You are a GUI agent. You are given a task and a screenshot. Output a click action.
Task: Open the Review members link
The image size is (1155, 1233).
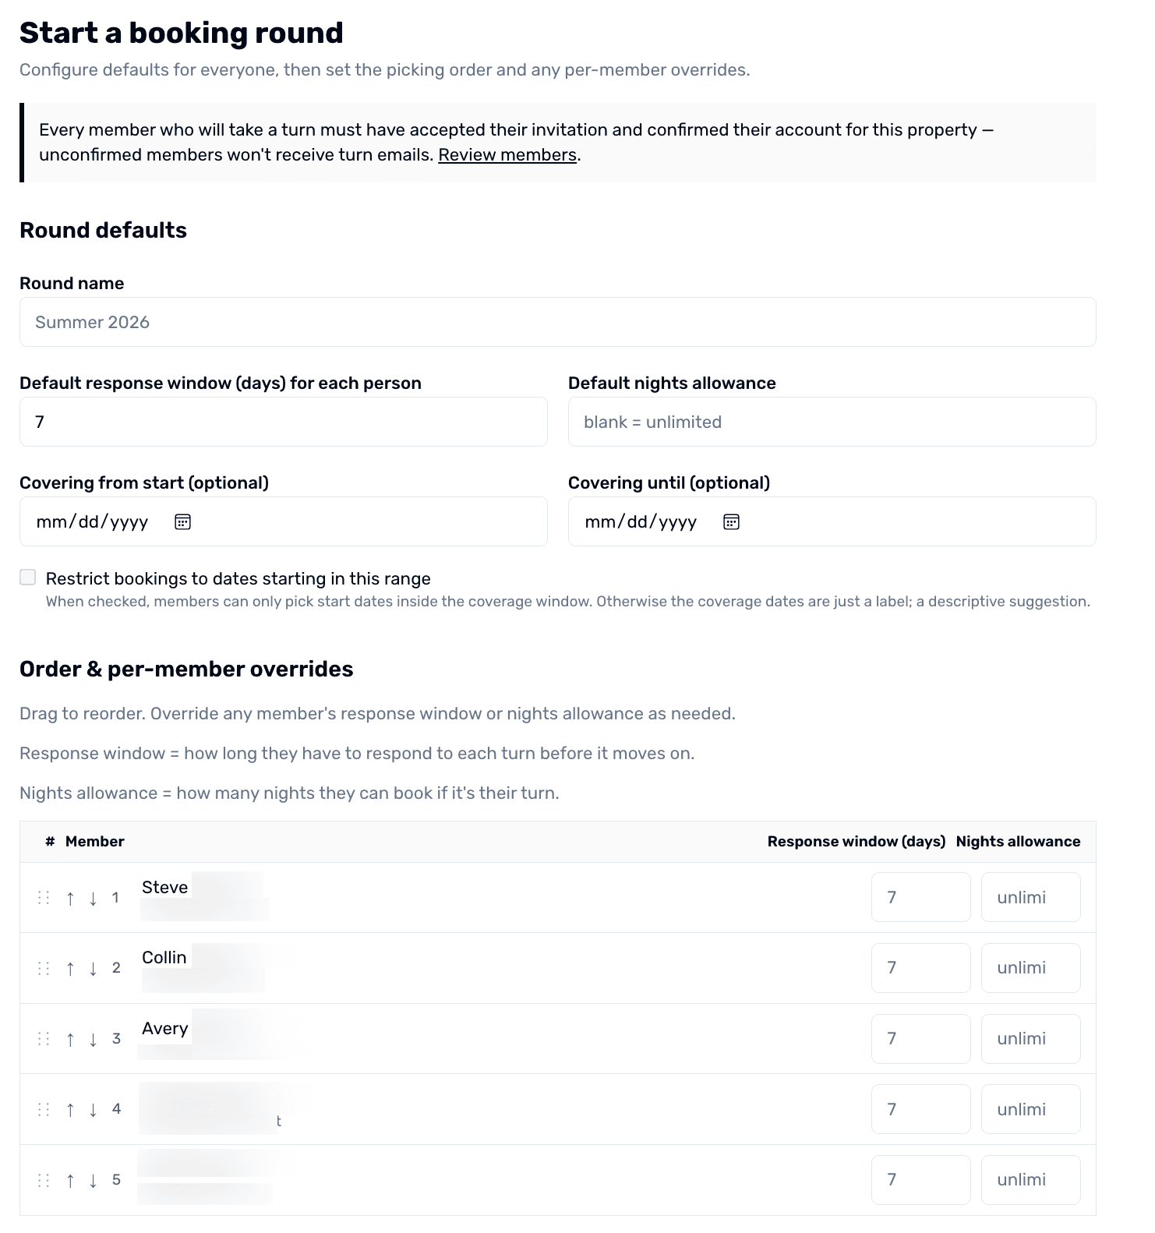[507, 154]
